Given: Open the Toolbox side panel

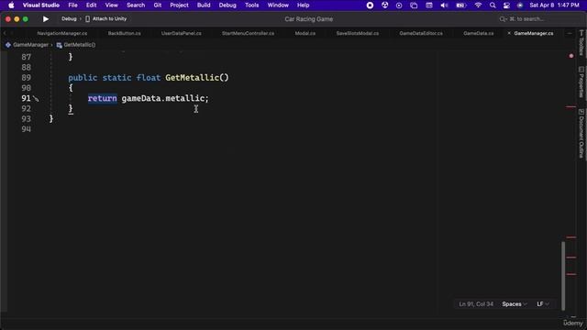Looking at the screenshot, I should (x=581, y=42).
